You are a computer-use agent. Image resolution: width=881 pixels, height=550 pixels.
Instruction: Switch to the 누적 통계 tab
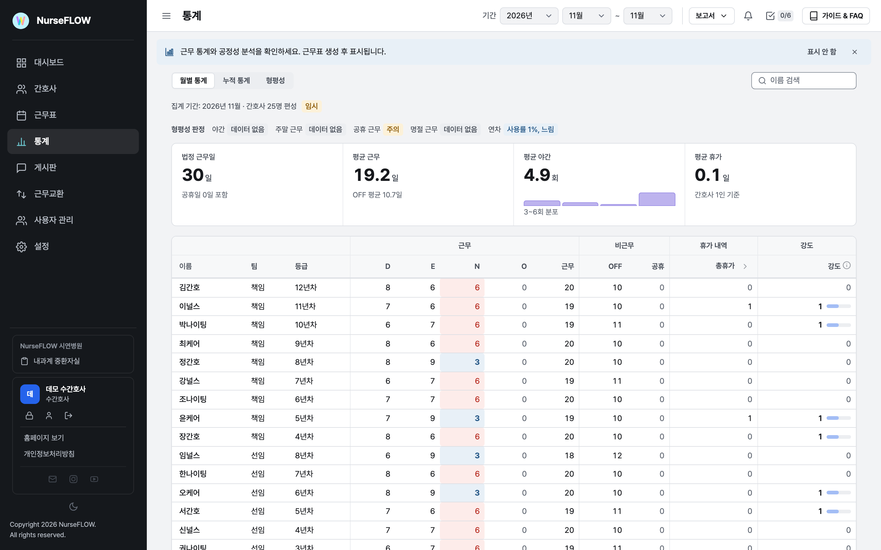(236, 80)
